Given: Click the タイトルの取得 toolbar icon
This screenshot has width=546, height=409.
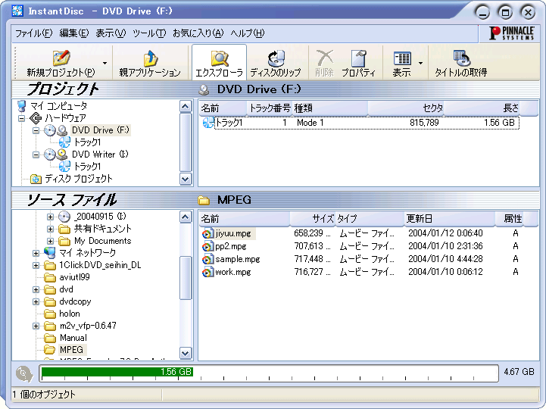Looking at the screenshot, I should 461,58.
